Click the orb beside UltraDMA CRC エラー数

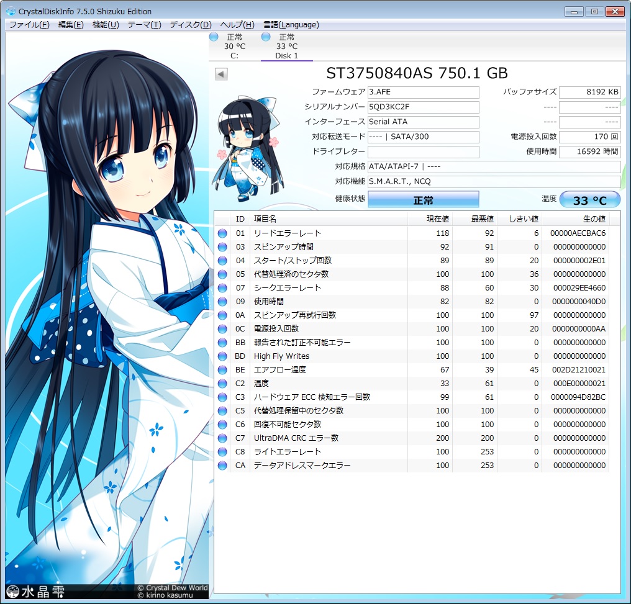point(223,438)
